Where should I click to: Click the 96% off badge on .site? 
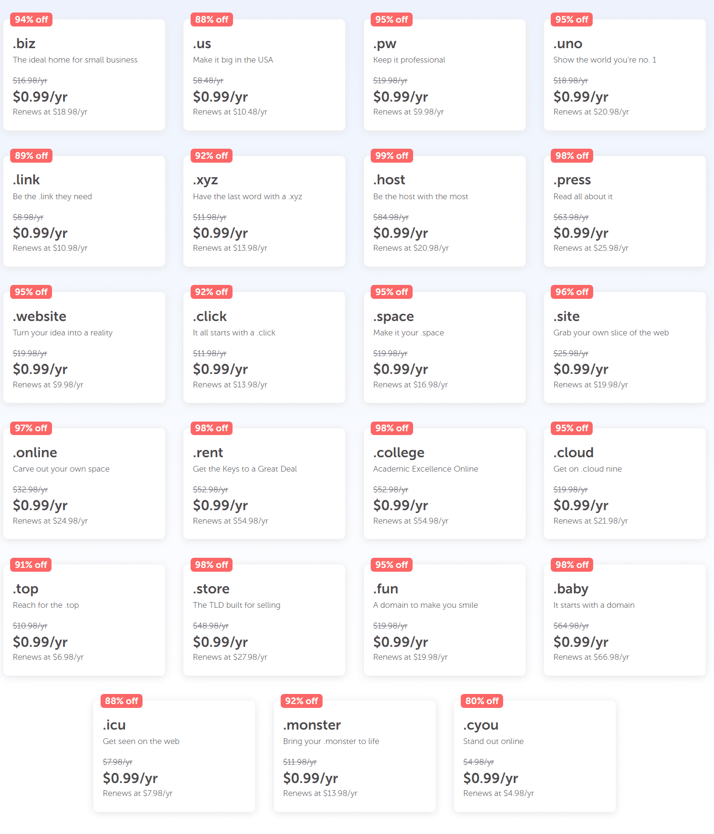[x=571, y=292]
